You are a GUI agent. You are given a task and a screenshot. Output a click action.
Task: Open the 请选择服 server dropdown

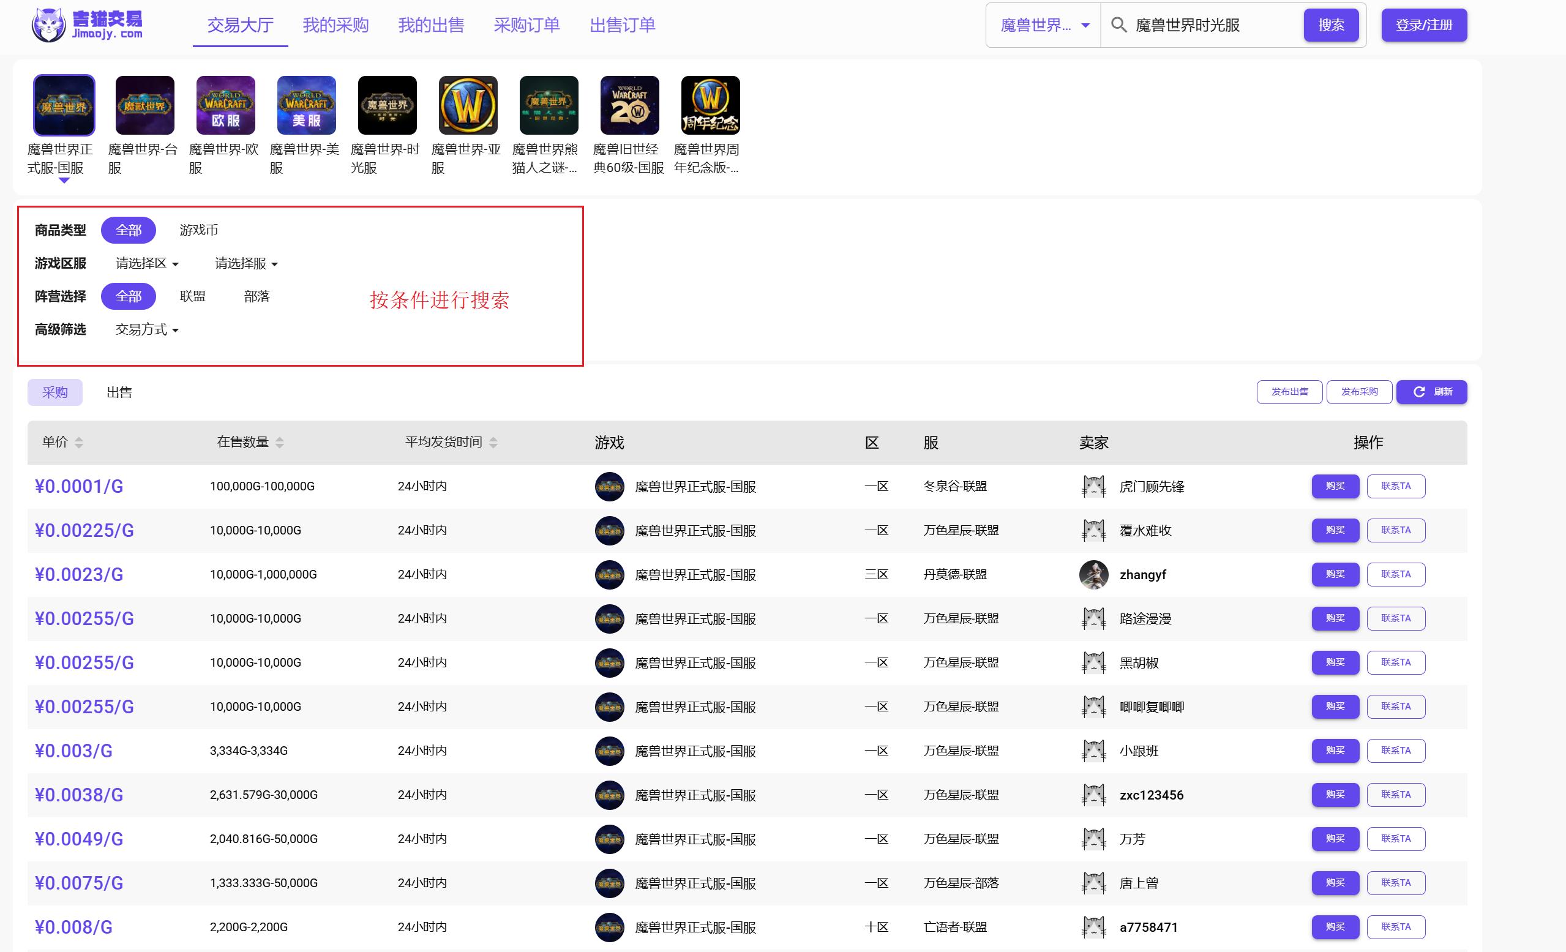pos(246,263)
